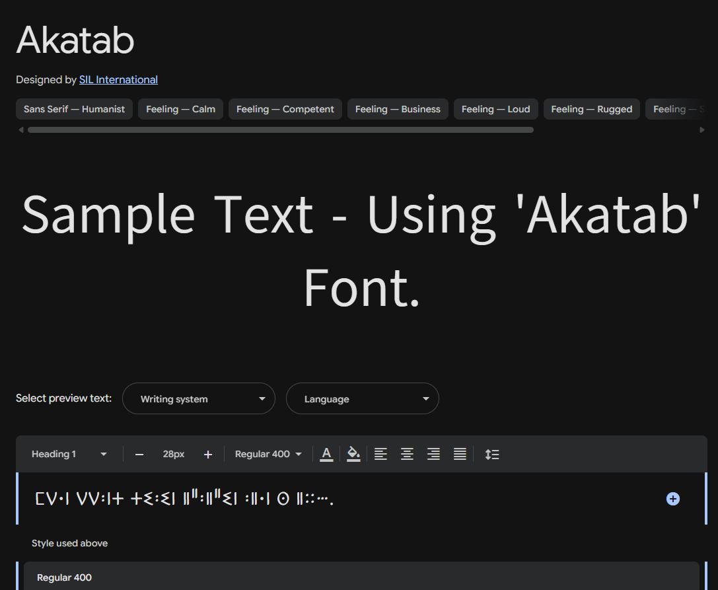Click the Akatab font title

pyautogui.click(x=75, y=40)
